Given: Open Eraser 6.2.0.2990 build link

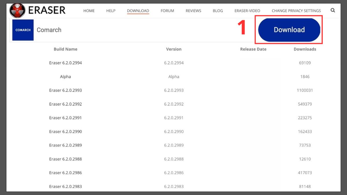Looking at the screenshot, I should pos(66,131).
